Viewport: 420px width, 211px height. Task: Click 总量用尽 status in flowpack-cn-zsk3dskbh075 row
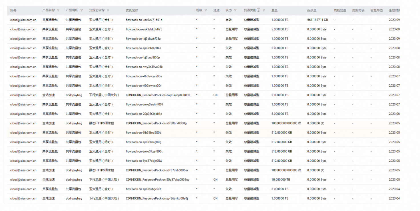point(232,29)
